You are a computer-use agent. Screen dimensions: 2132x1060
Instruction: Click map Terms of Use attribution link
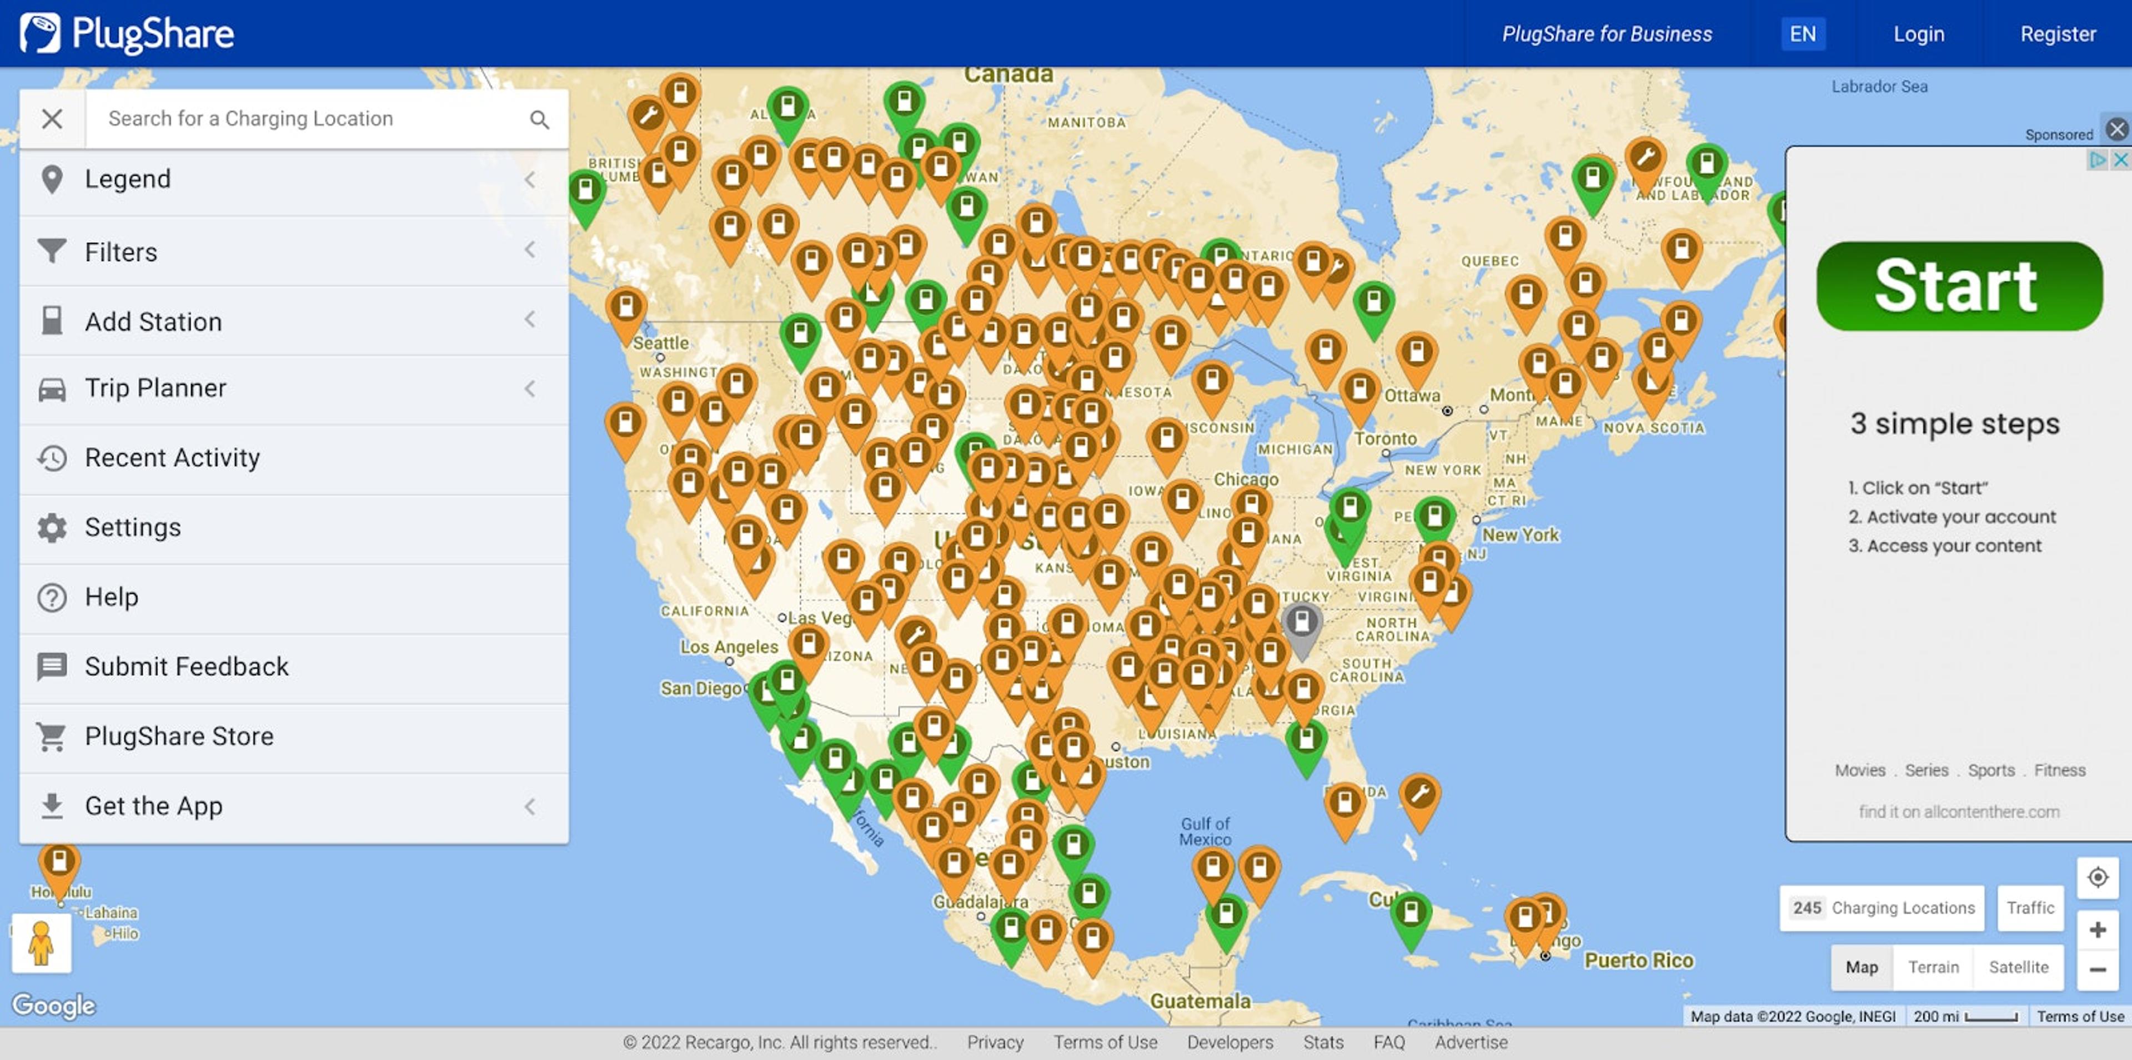tap(2080, 1016)
